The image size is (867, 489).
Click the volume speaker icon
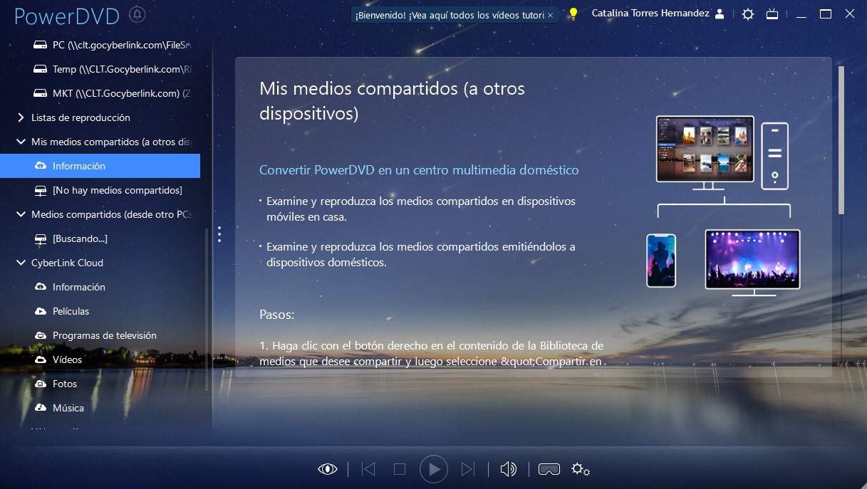point(508,469)
